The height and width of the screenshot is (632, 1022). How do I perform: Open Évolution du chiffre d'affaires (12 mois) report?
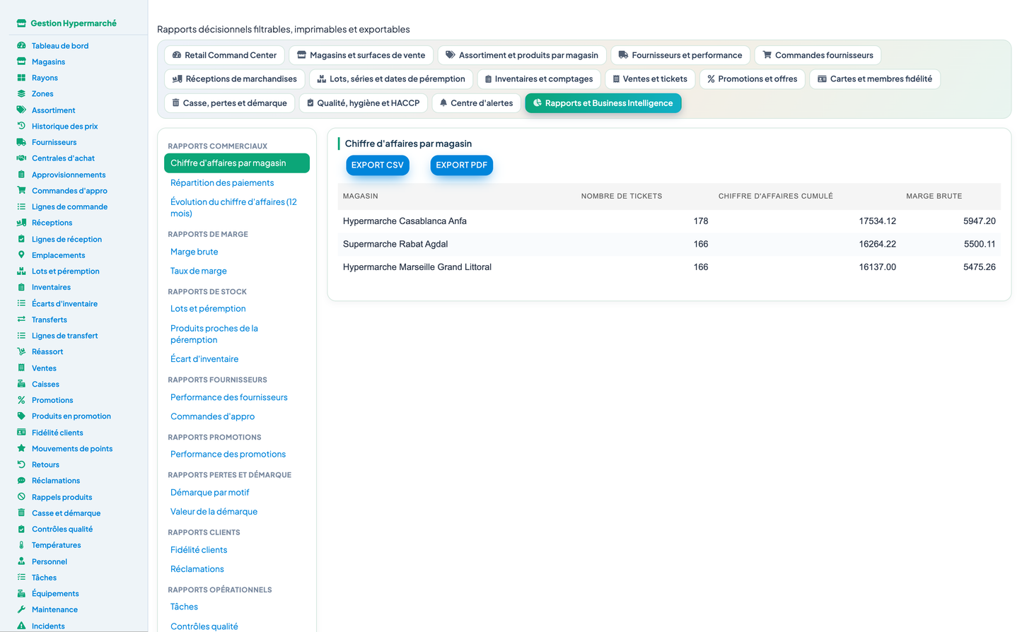click(237, 208)
